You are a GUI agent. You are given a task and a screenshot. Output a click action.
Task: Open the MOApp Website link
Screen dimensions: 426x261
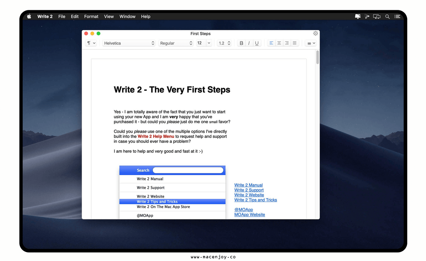250,214
